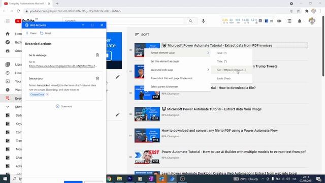Viewport: 325px width, 183px height.
Task: Open File Explorer from taskbar
Action: tap(119, 178)
